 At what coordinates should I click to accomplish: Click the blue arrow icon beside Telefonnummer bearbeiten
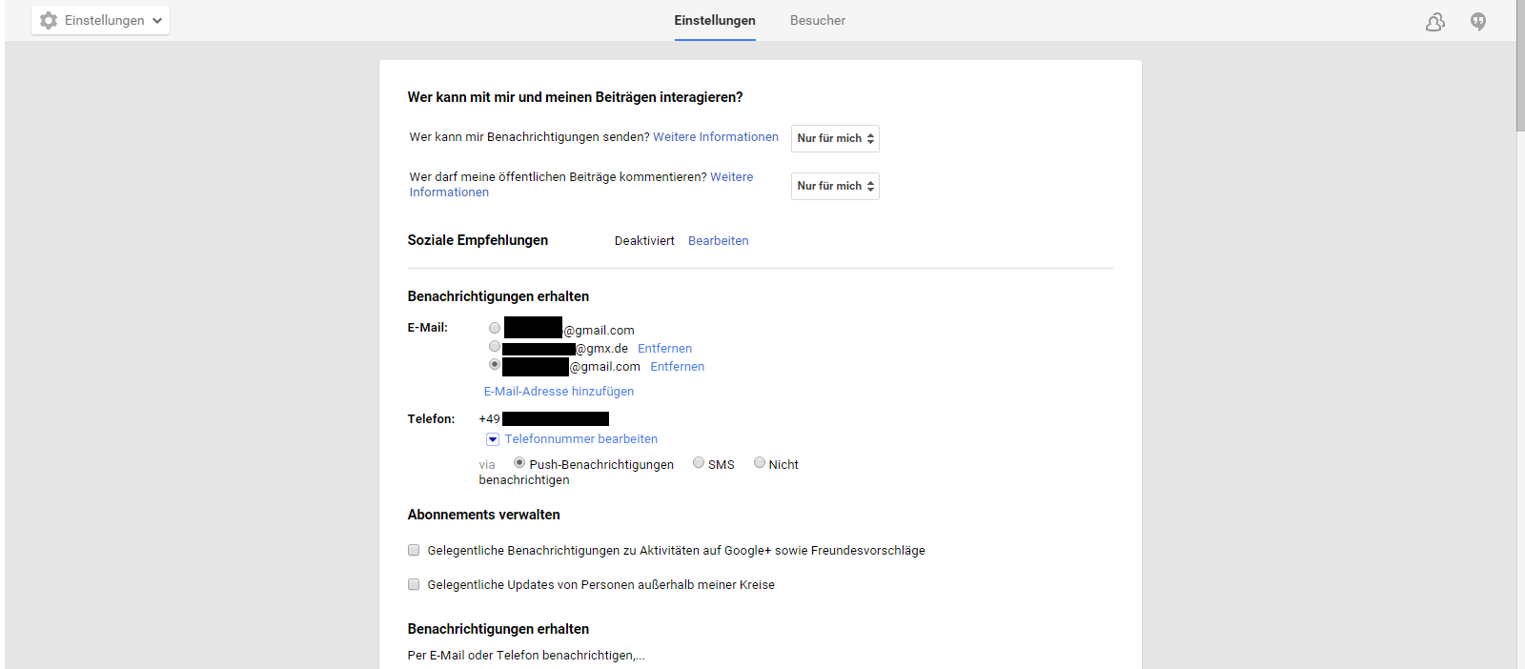pos(493,439)
